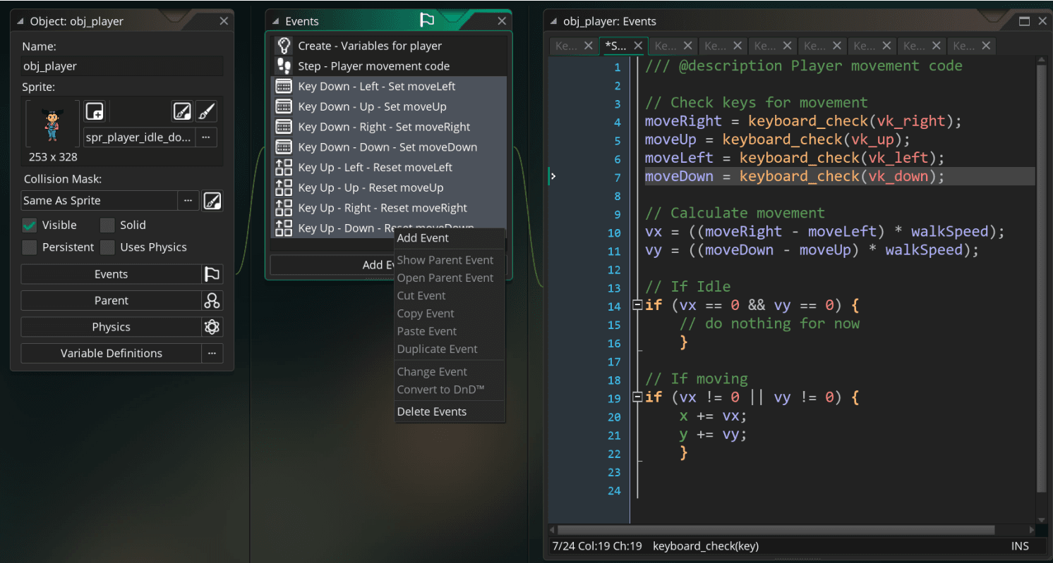Open a new sprite with the add-sprite icon

point(94,111)
